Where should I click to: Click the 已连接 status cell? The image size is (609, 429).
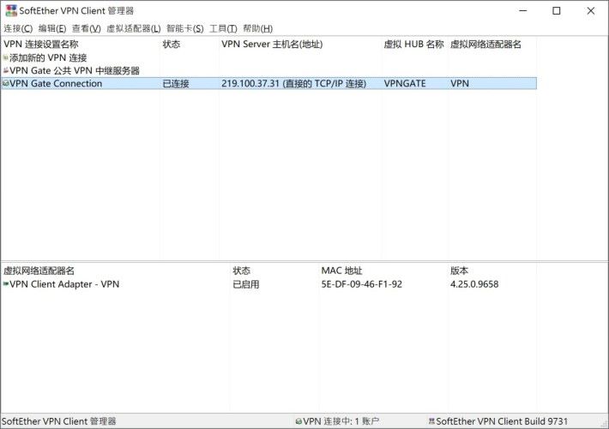[x=176, y=83]
